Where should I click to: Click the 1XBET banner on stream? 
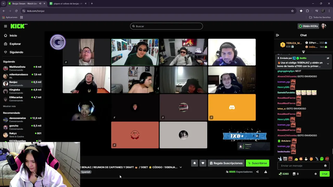coord(245,136)
